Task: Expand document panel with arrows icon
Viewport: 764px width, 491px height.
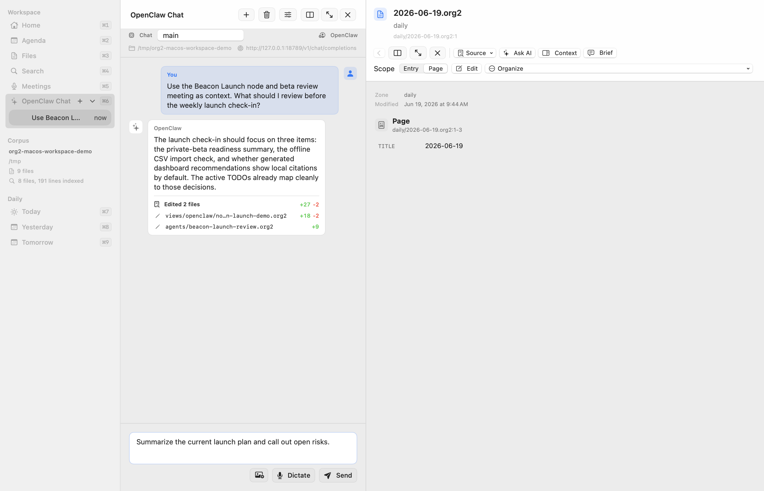Action: [418, 53]
